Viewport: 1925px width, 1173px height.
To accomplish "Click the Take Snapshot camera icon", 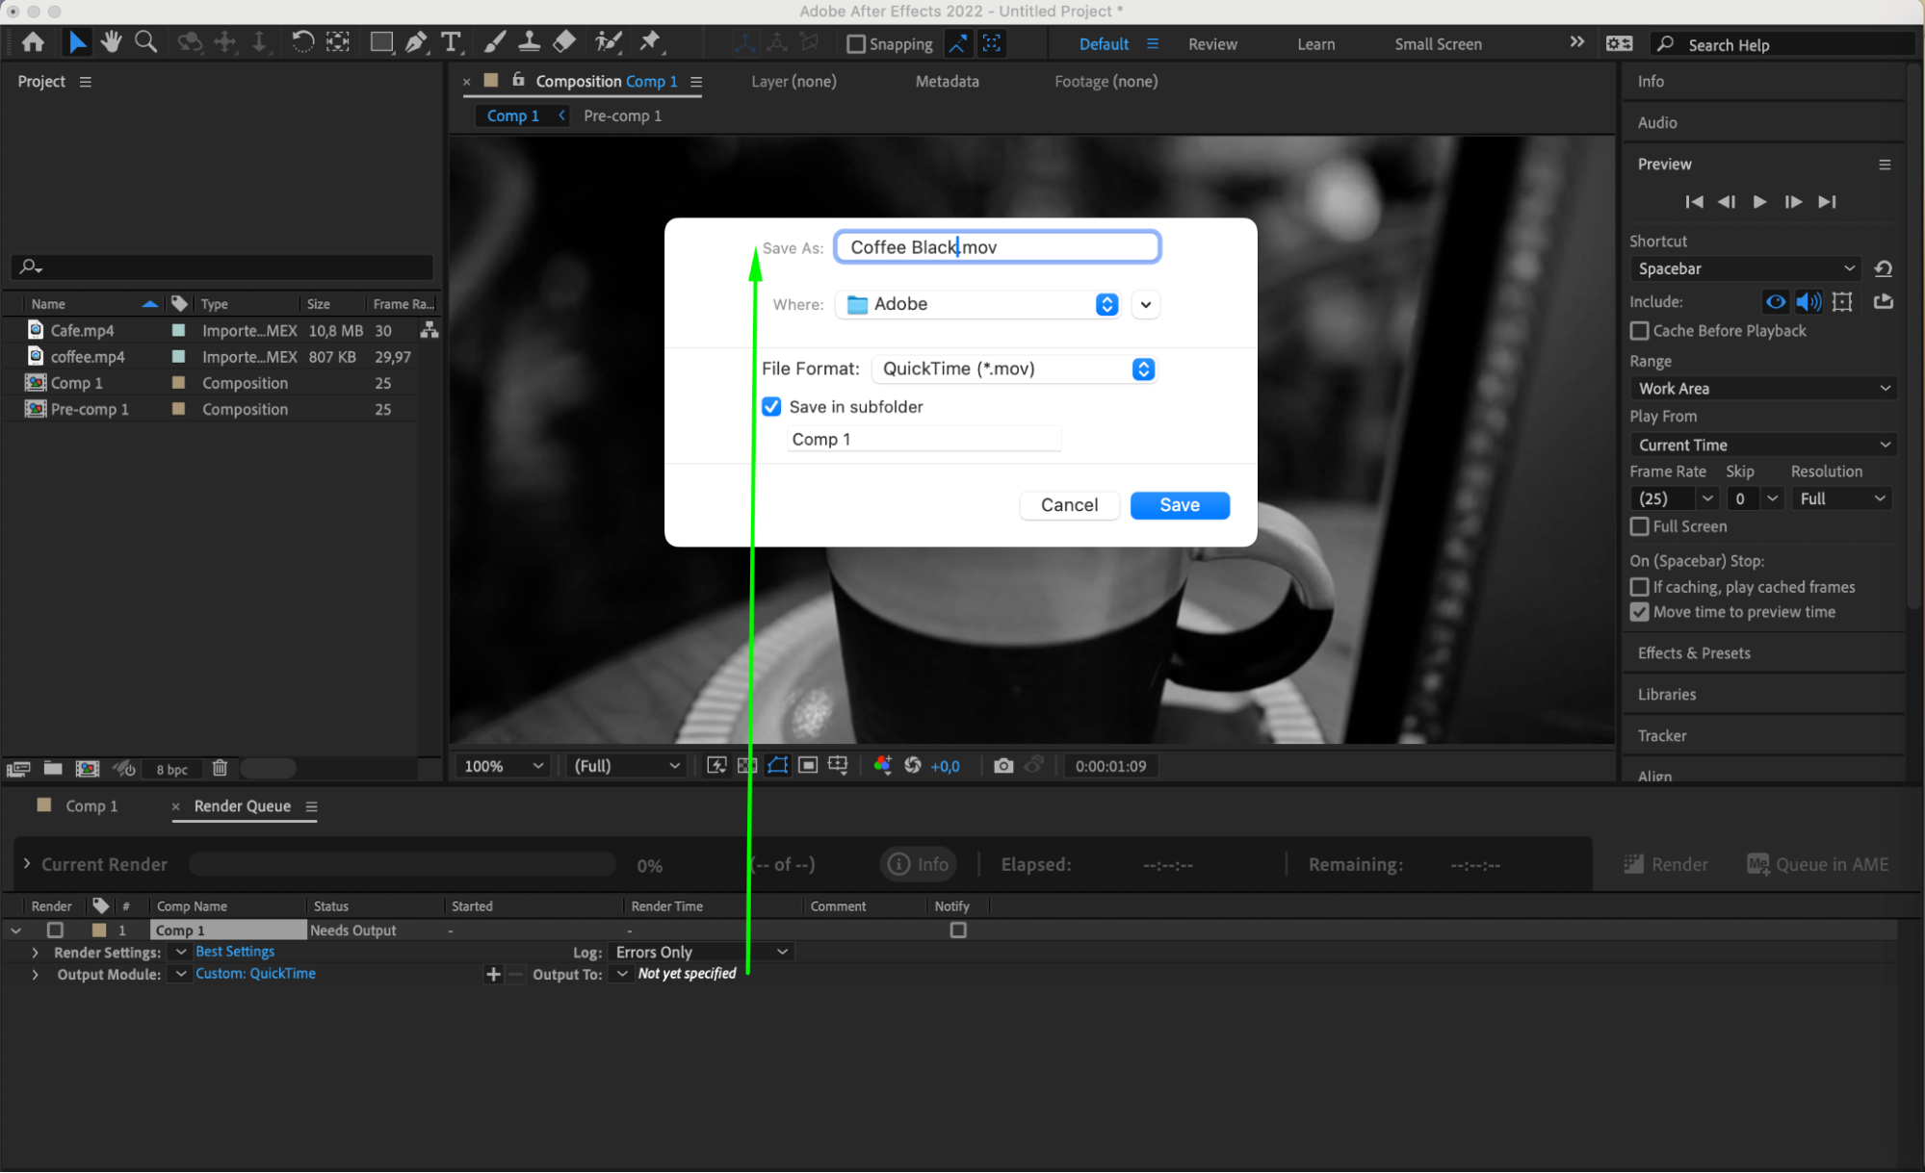I will pos(1003,766).
